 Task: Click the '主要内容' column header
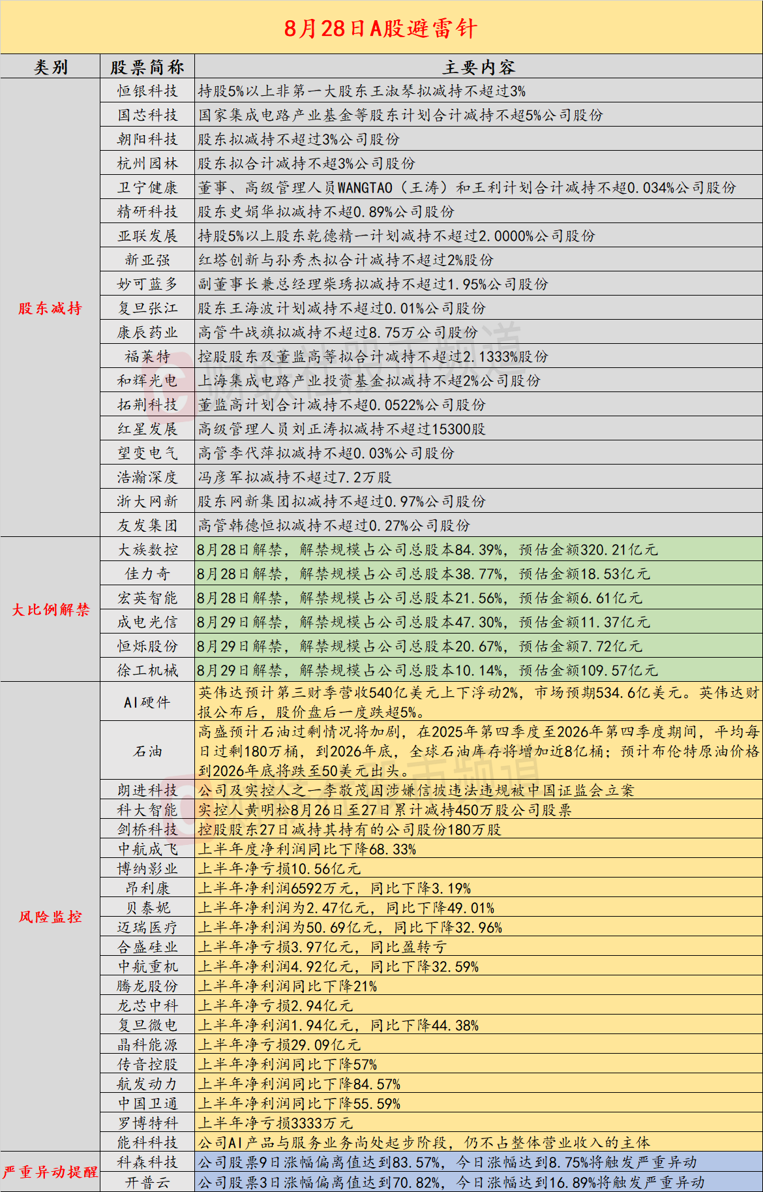(x=479, y=67)
